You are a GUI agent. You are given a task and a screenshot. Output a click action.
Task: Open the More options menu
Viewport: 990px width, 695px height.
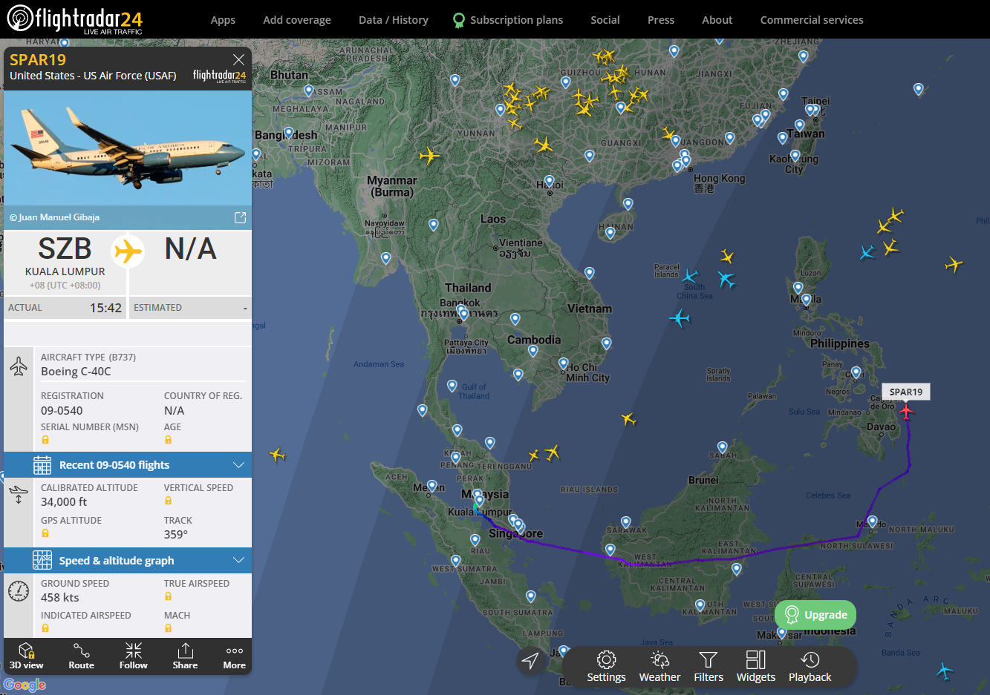(235, 656)
